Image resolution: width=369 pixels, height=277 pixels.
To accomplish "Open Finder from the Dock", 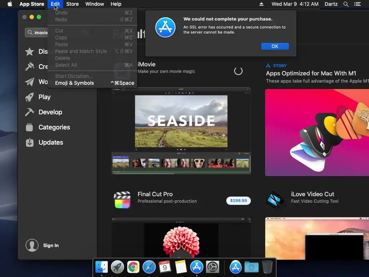I will 102,267.
